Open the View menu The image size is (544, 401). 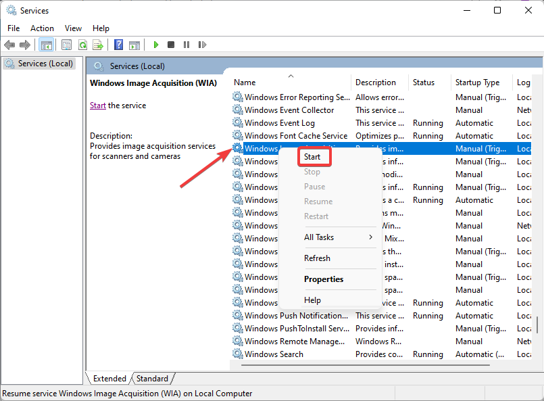[73, 28]
